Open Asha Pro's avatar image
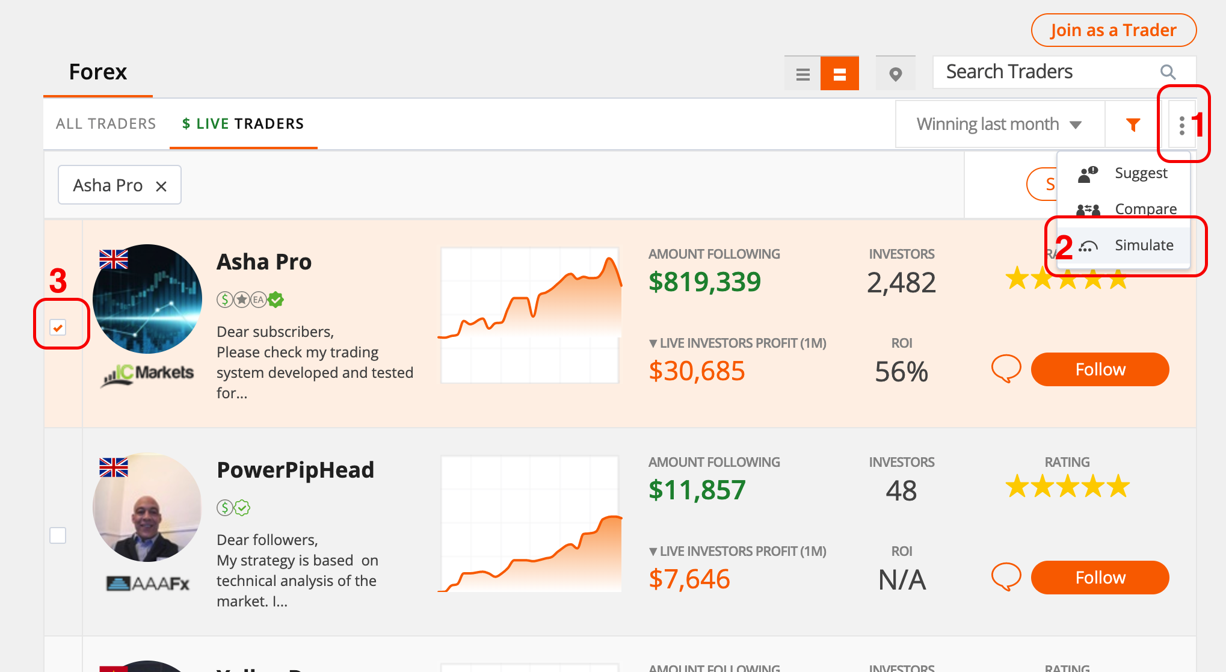1226x672 pixels. tap(147, 298)
